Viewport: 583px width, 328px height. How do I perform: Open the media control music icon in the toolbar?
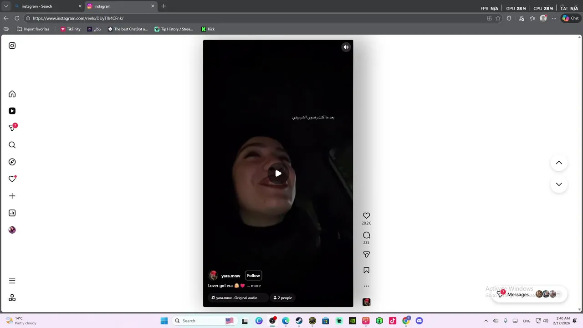pos(521,18)
